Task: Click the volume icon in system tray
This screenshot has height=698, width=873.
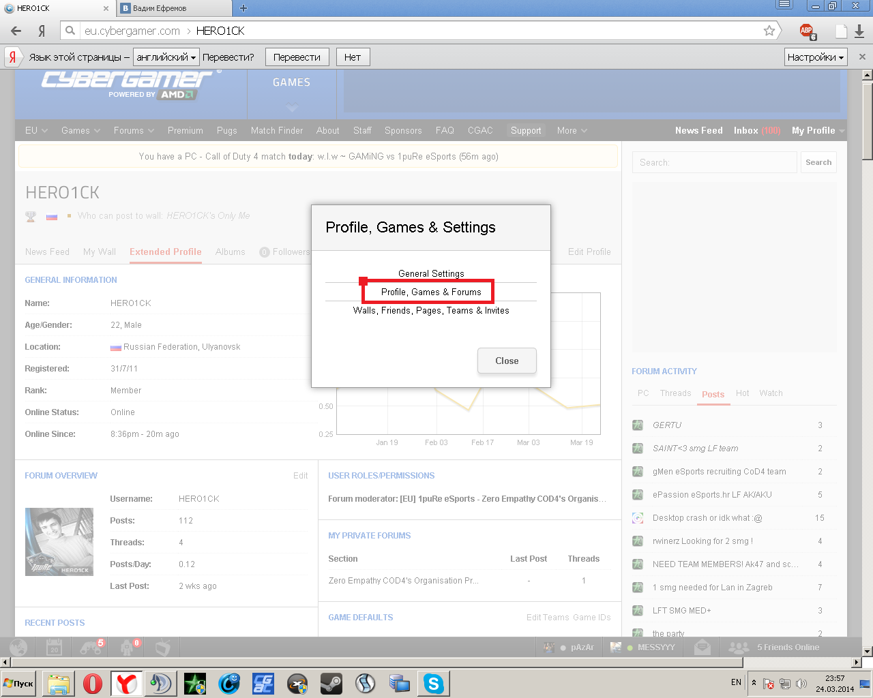Action: (x=801, y=684)
